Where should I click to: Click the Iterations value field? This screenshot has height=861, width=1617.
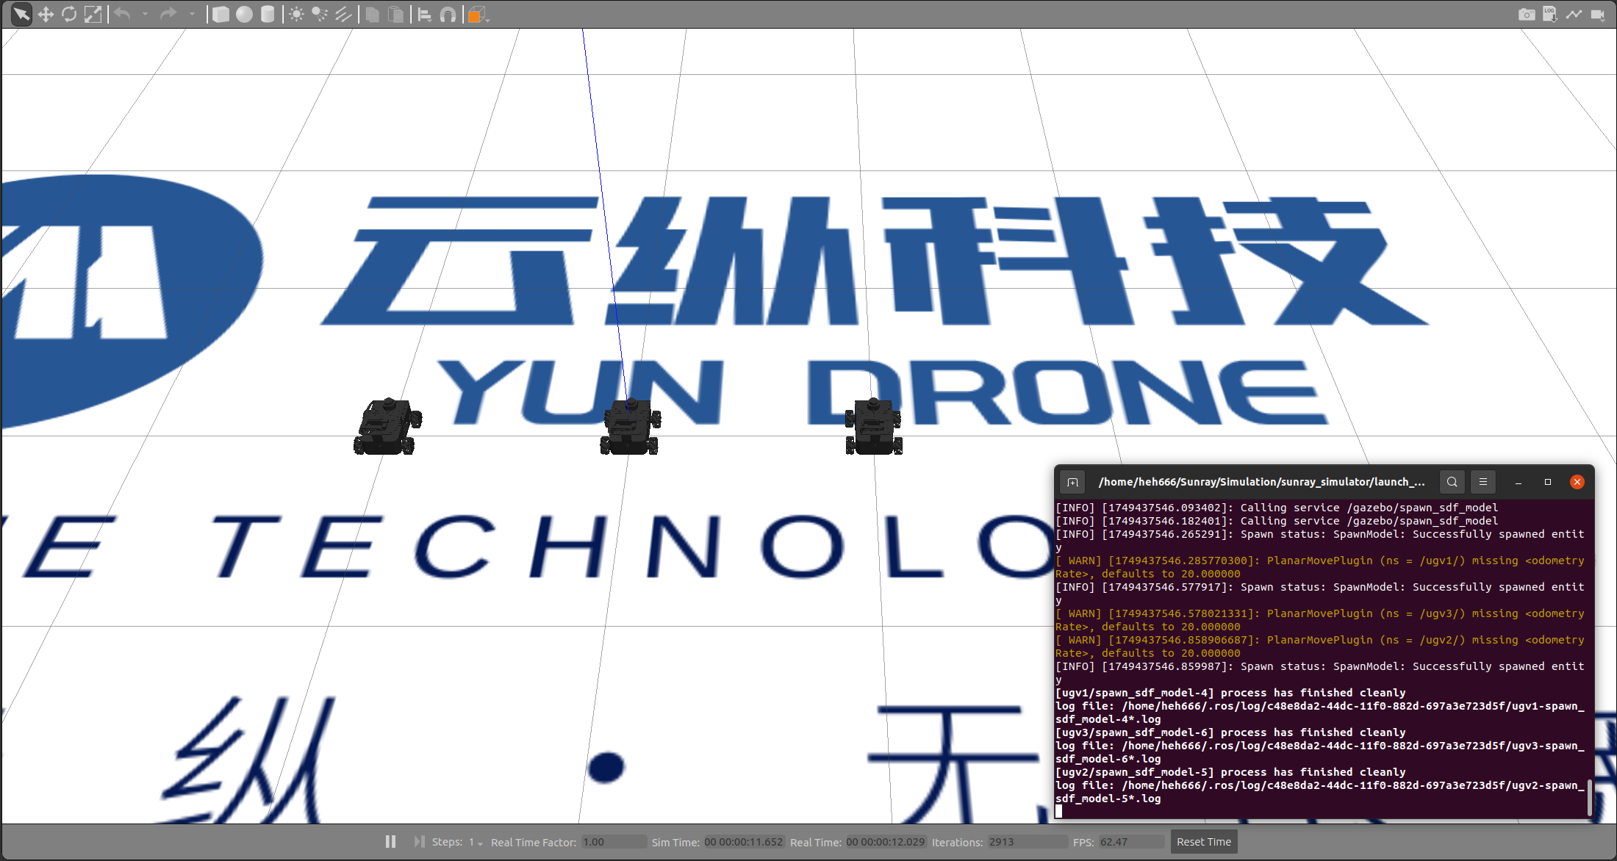point(1027,842)
